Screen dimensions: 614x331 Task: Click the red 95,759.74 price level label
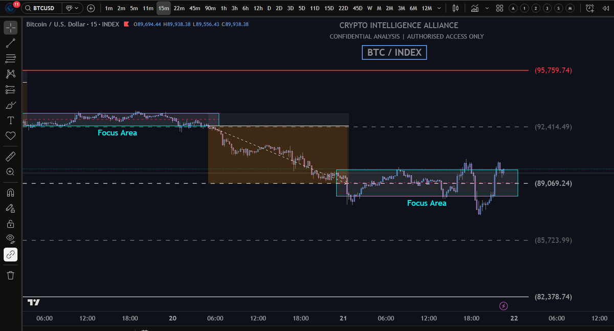click(x=553, y=71)
